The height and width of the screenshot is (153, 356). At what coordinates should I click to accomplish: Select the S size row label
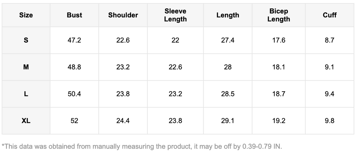tap(26, 40)
